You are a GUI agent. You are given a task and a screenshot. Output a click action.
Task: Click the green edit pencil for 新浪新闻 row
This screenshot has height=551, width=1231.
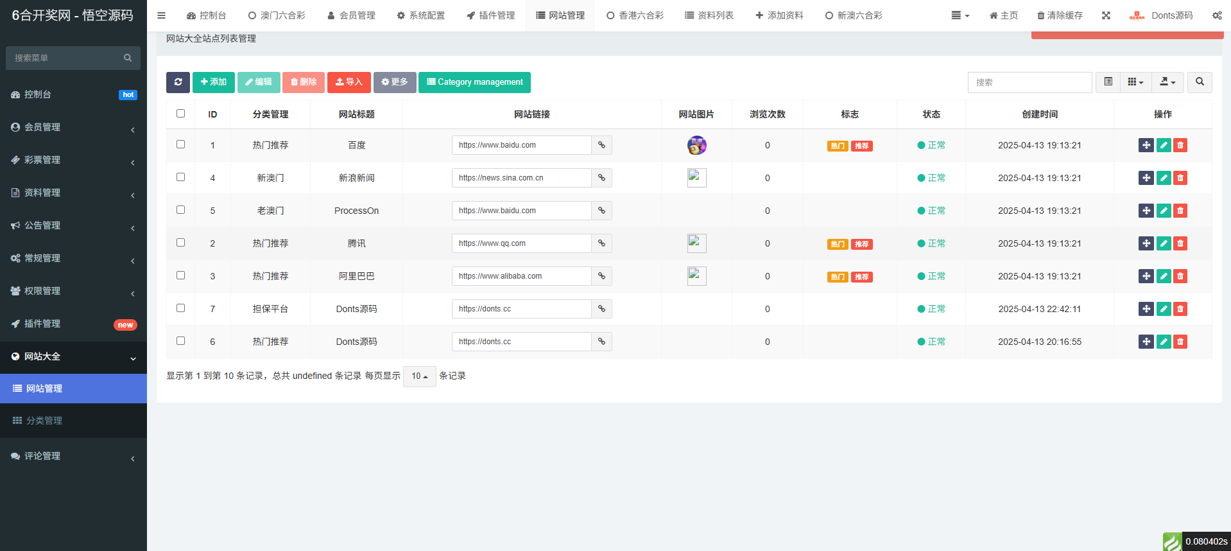(x=1163, y=178)
